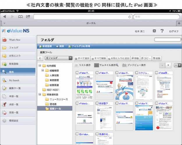Open new Safari tab plus
182x145 pixels.
179,23
